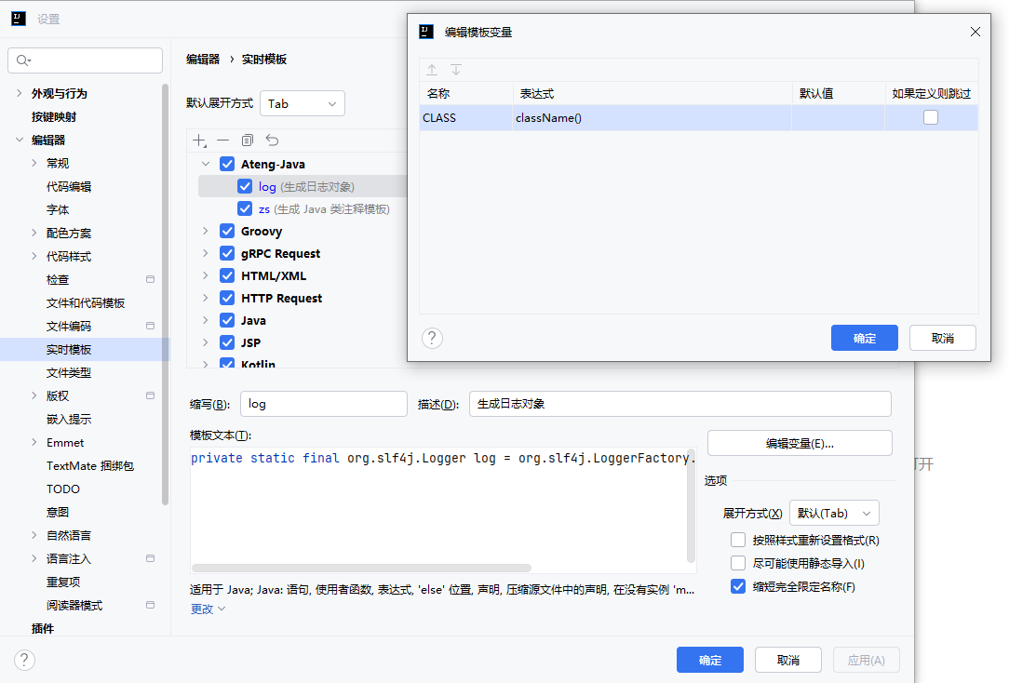Open 文件和代码模板 settings page
The width and height of the screenshot is (1009, 683).
86,303
